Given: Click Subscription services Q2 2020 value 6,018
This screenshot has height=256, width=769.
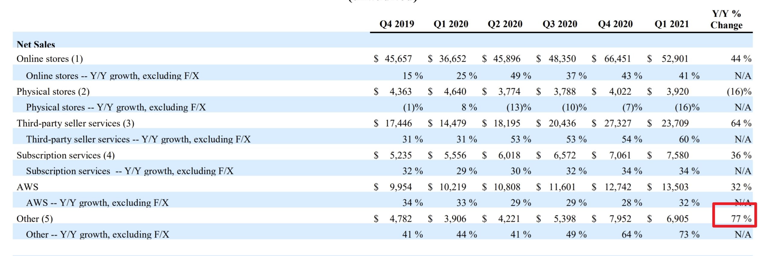Looking at the screenshot, I should [509, 155].
